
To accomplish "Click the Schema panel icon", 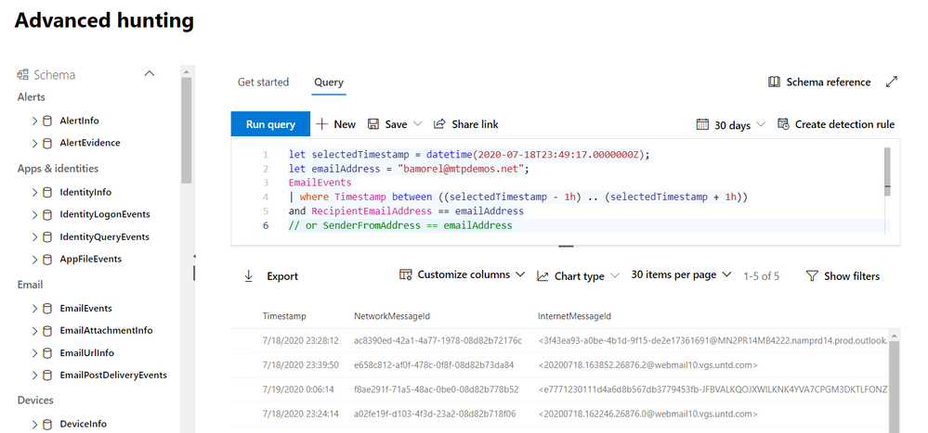I will [x=23, y=74].
